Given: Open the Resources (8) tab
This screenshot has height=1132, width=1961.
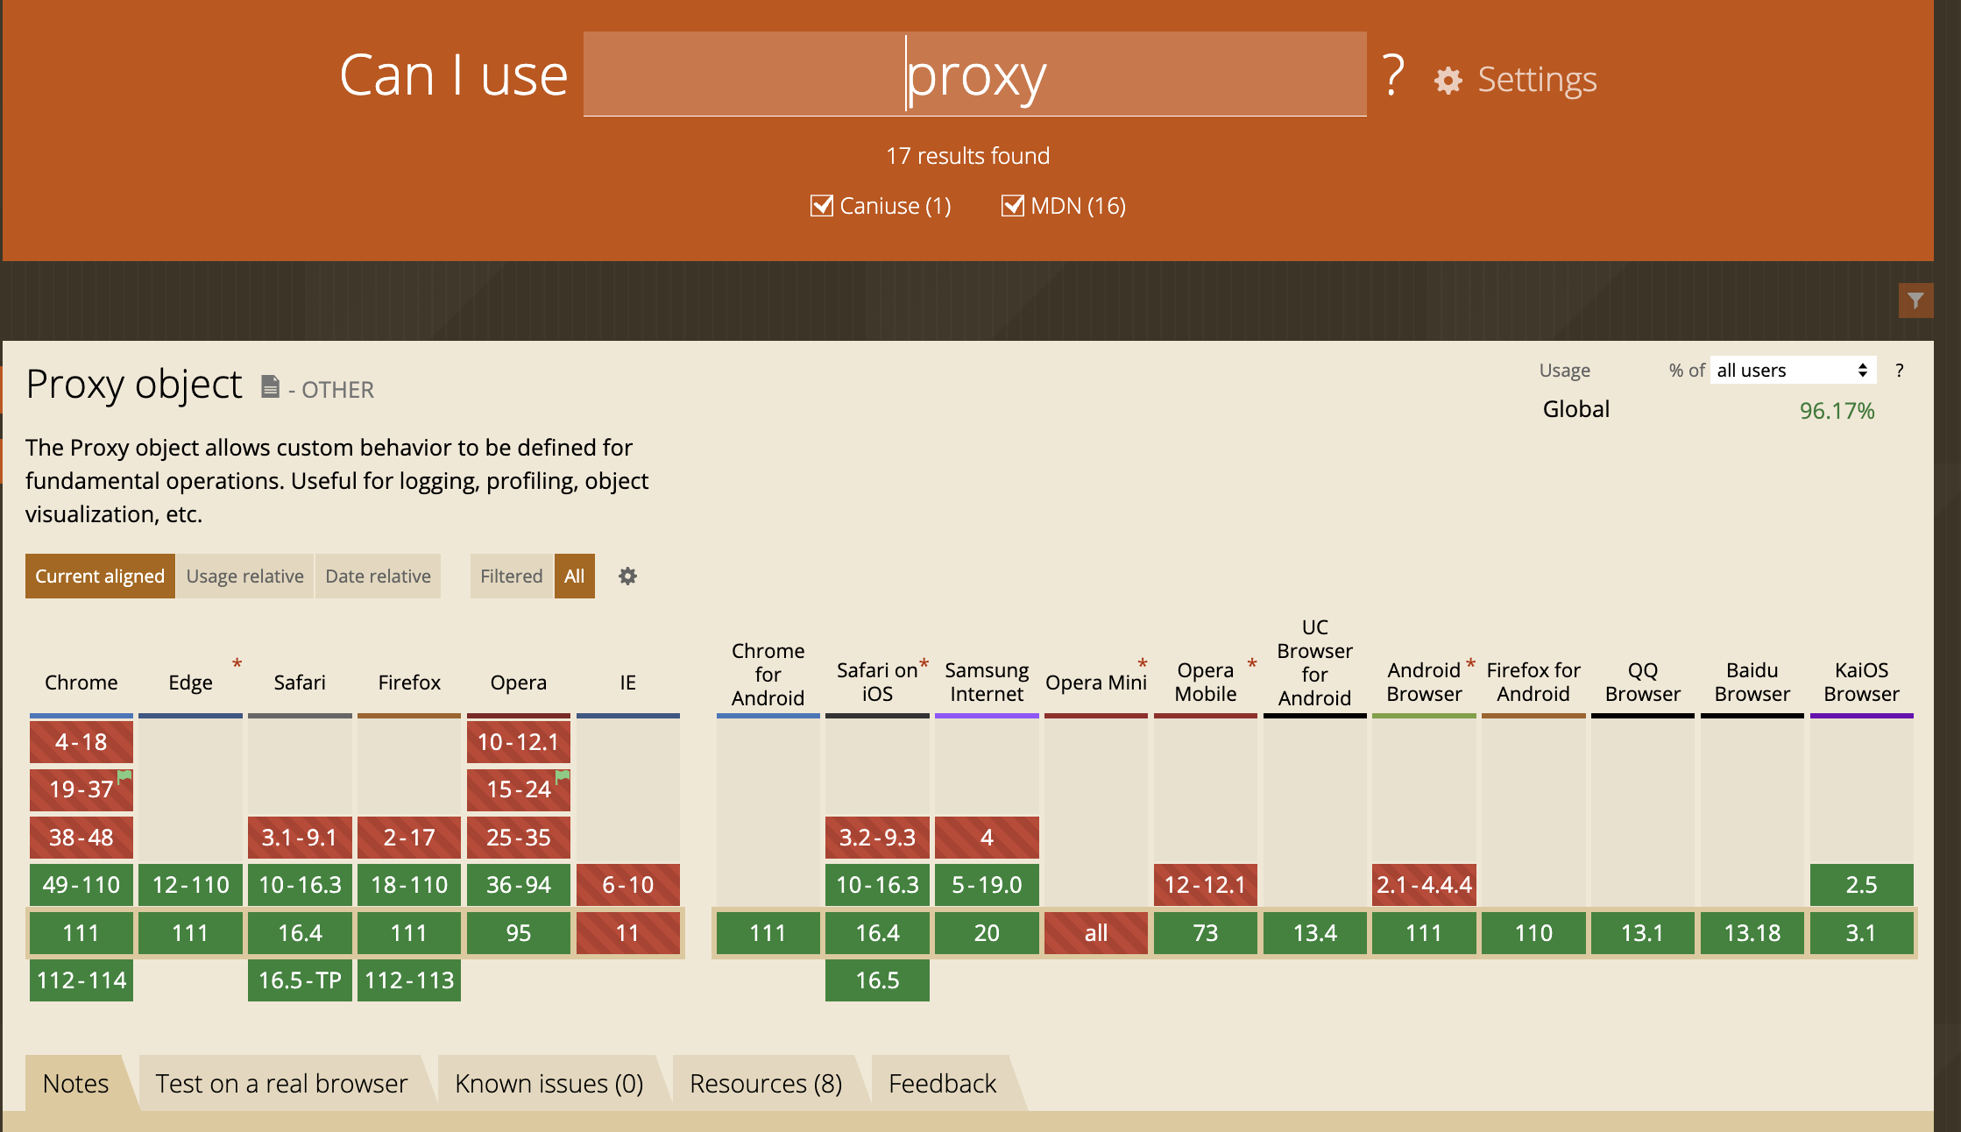Looking at the screenshot, I should 766,1084.
